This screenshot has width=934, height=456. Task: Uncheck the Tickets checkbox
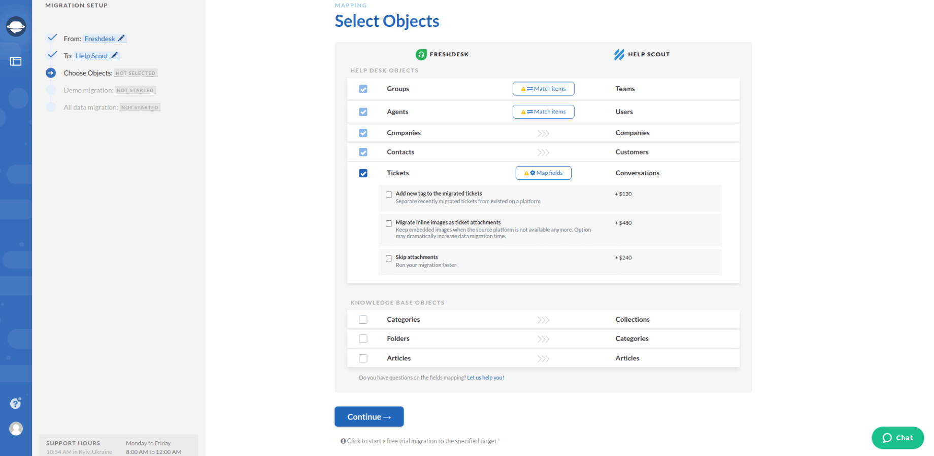[x=363, y=173]
